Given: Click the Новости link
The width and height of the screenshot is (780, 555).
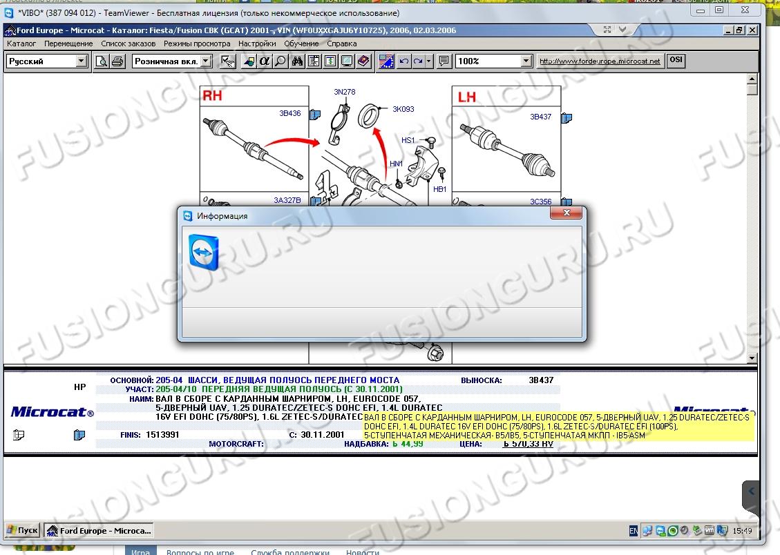Looking at the screenshot, I should [x=363, y=552].
